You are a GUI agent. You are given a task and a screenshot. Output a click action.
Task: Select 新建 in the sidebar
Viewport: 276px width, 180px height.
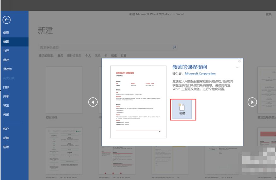pyautogui.click(x=15, y=42)
